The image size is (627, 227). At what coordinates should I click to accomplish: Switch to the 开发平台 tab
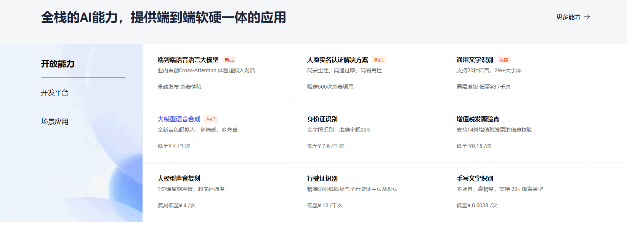coord(55,93)
